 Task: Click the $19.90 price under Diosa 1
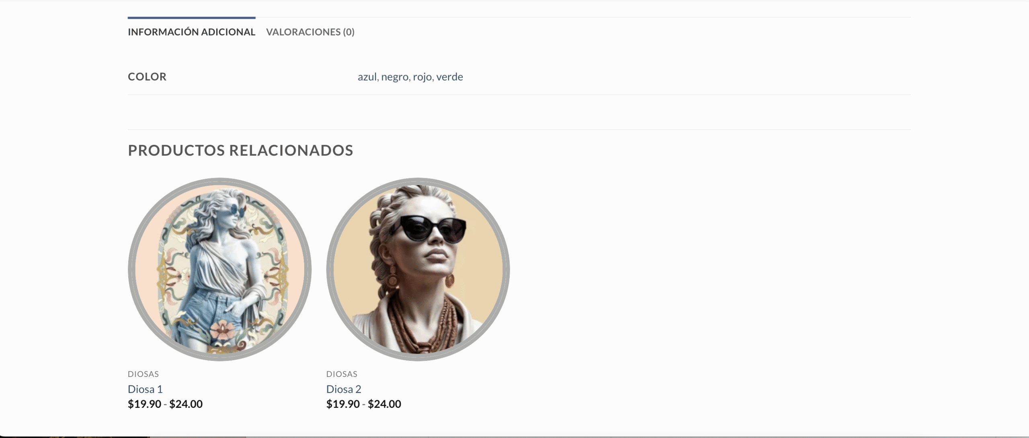pyautogui.click(x=144, y=404)
